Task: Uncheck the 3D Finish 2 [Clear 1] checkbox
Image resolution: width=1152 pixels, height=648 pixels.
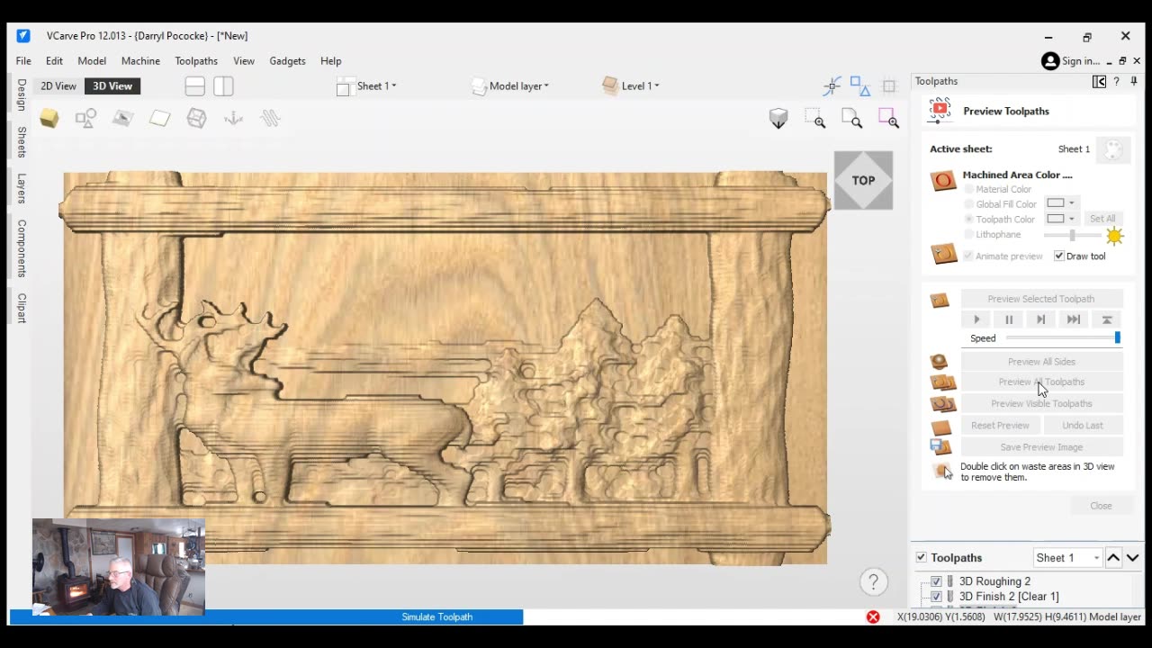Action: click(936, 597)
